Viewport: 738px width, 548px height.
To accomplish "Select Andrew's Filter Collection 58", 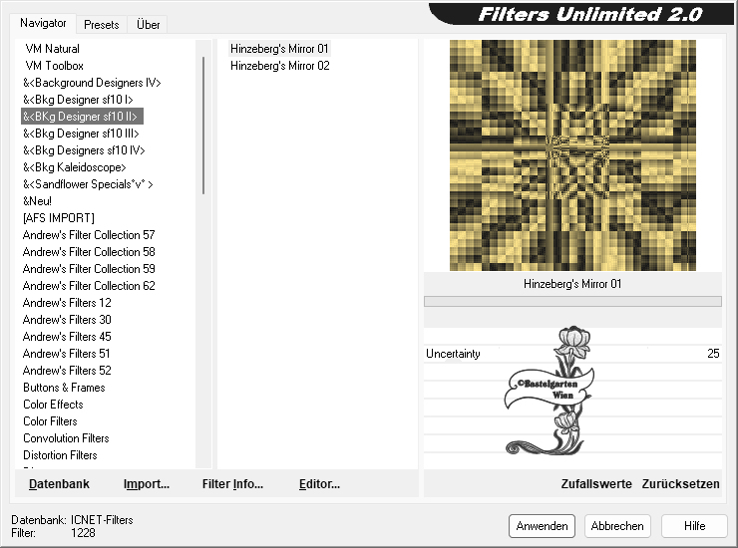I will click(x=89, y=252).
